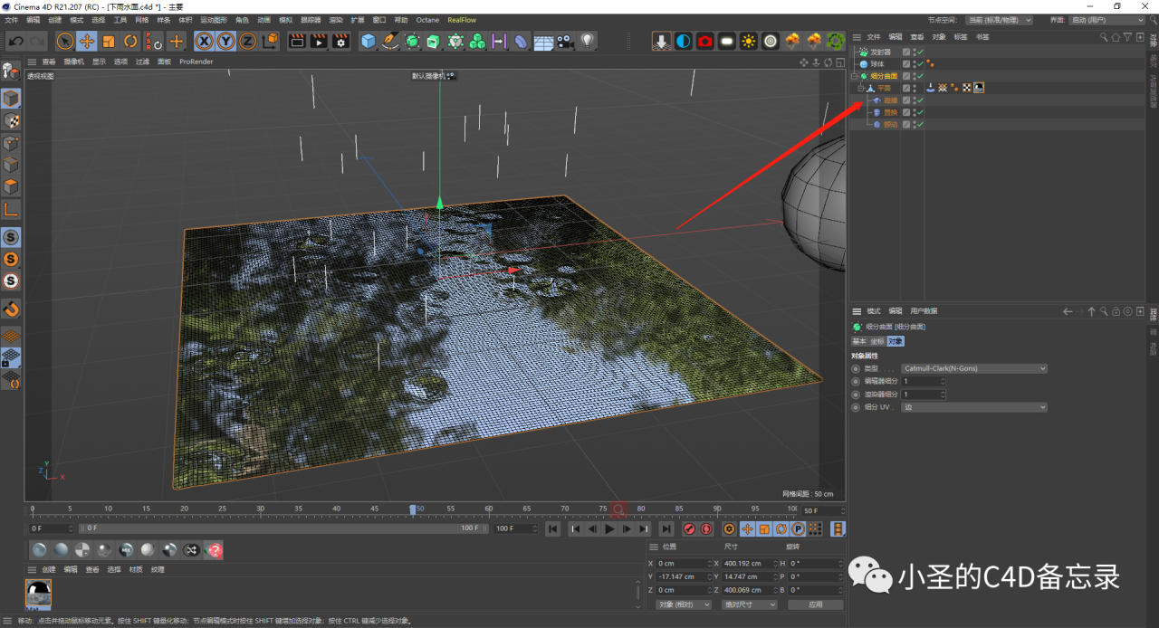This screenshot has height=628, width=1159.
Task: Select the Pen spline tool icon
Action: click(x=390, y=41)
